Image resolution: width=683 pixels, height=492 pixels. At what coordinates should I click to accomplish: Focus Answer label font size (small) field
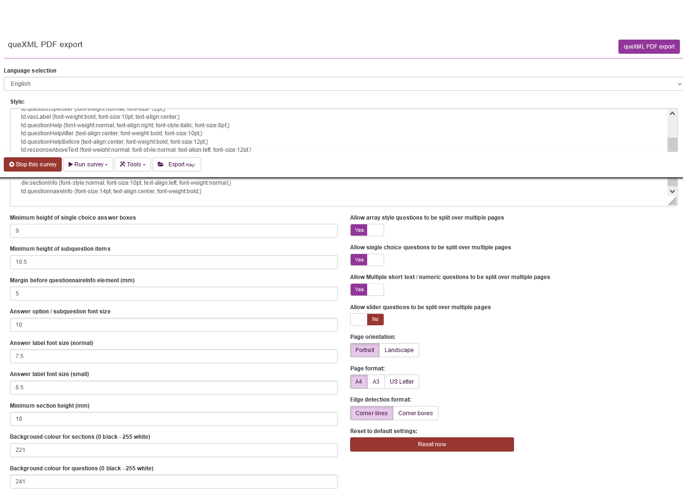pos(174,387)
